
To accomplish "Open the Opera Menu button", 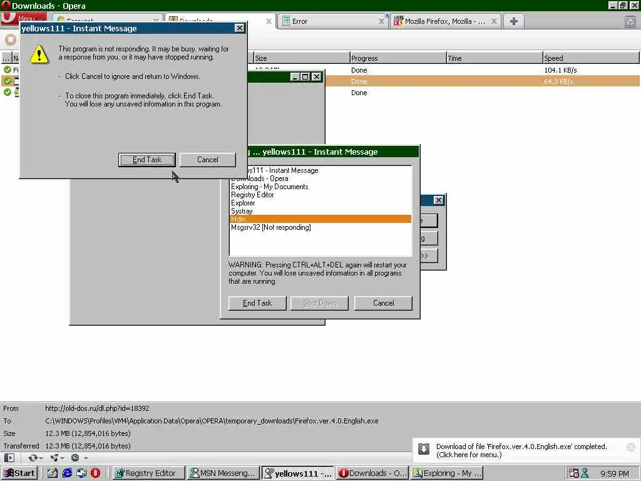I will click(x=25, y=18).
